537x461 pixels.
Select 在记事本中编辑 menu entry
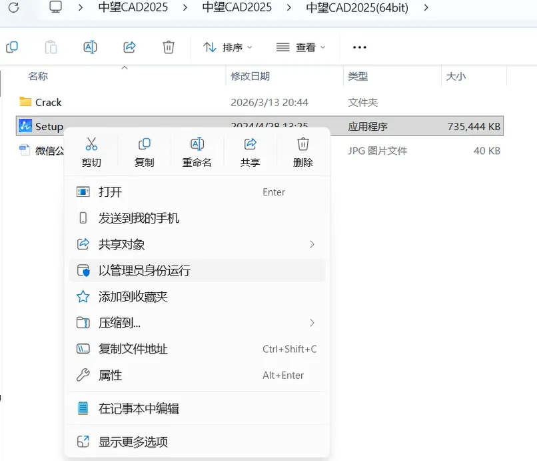point(197,408)
